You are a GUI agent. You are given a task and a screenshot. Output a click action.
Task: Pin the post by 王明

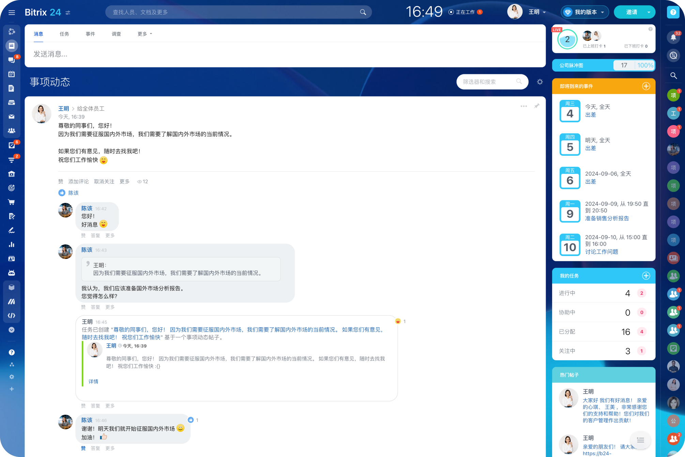[536, 106]
